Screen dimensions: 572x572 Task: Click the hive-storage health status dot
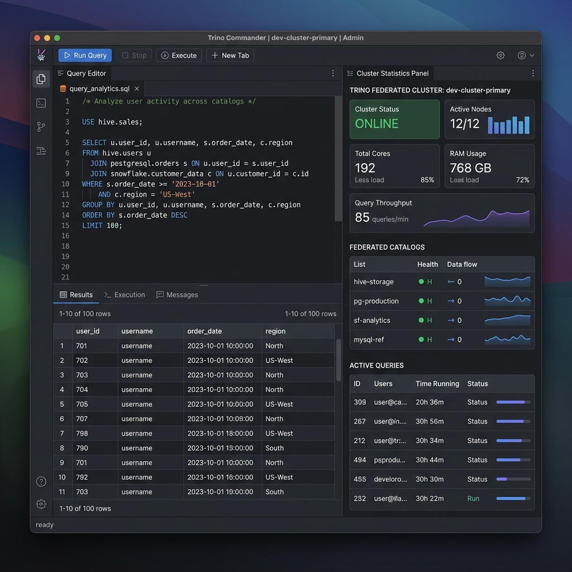[421, 282]
